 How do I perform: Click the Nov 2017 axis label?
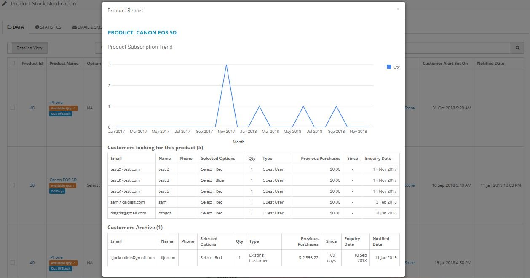(x=226, y=132)
